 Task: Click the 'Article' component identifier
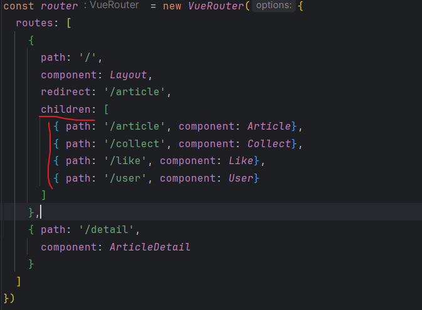[269, 127]
